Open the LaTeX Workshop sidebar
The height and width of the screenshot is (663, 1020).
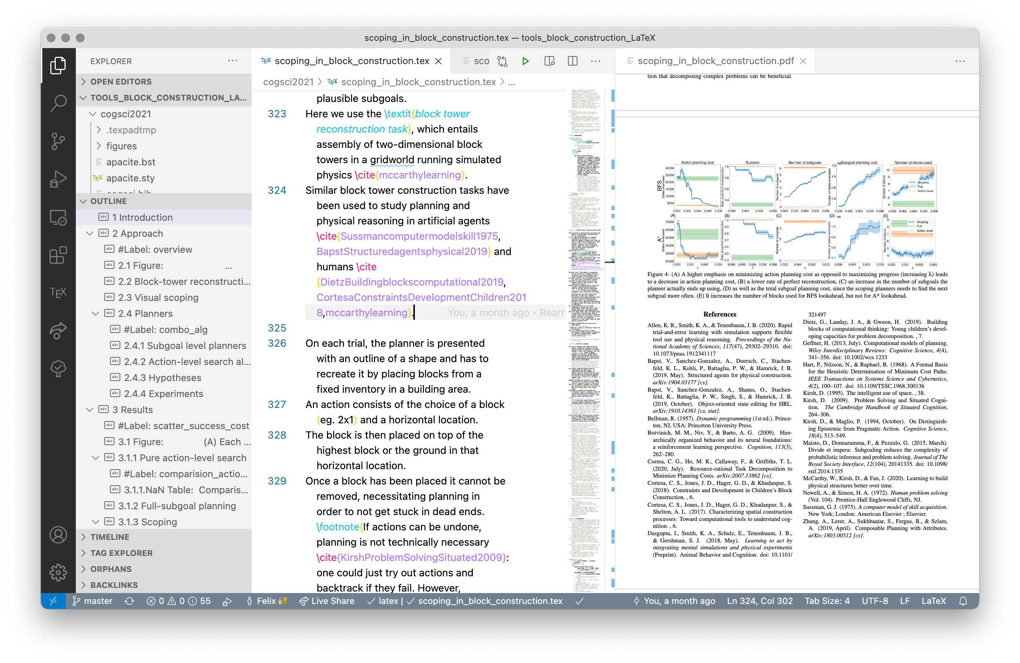(58, 292)
